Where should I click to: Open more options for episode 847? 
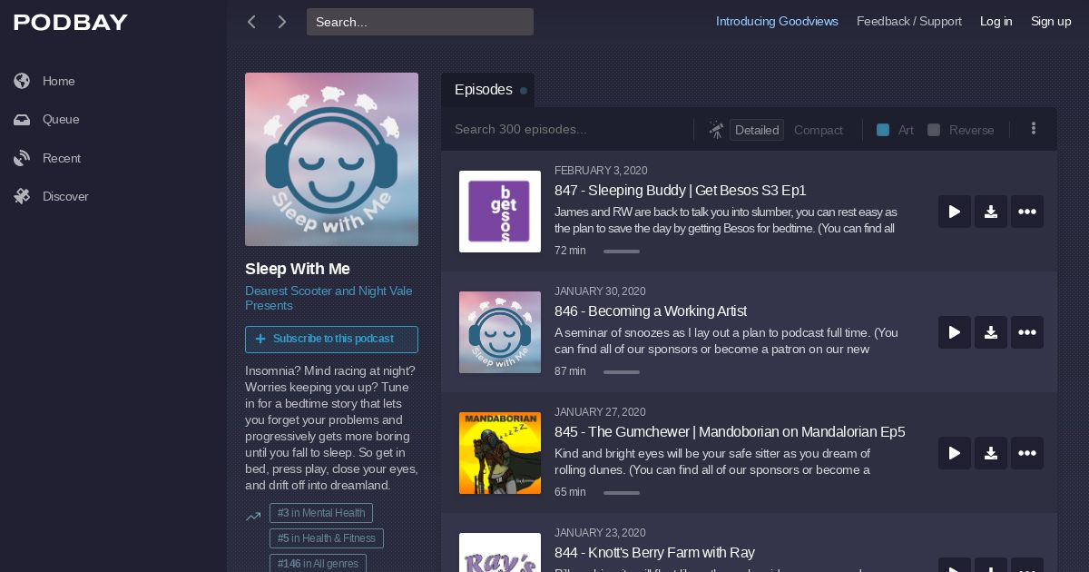coord(1027,212)
